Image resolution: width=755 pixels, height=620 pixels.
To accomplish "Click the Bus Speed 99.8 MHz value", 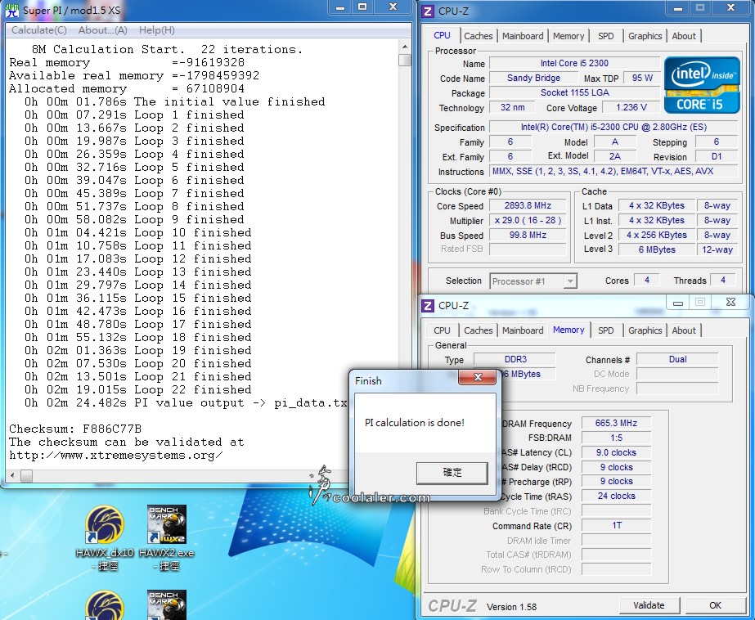I will coord(528,235).
